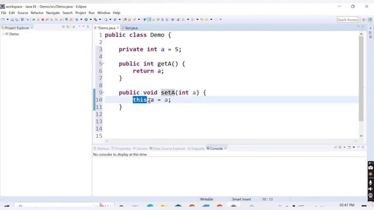Image resolution: width=374 pixels, height=210 pixels.
Task: Open the External Tools dropdown arrow
Action: [100, 20]
